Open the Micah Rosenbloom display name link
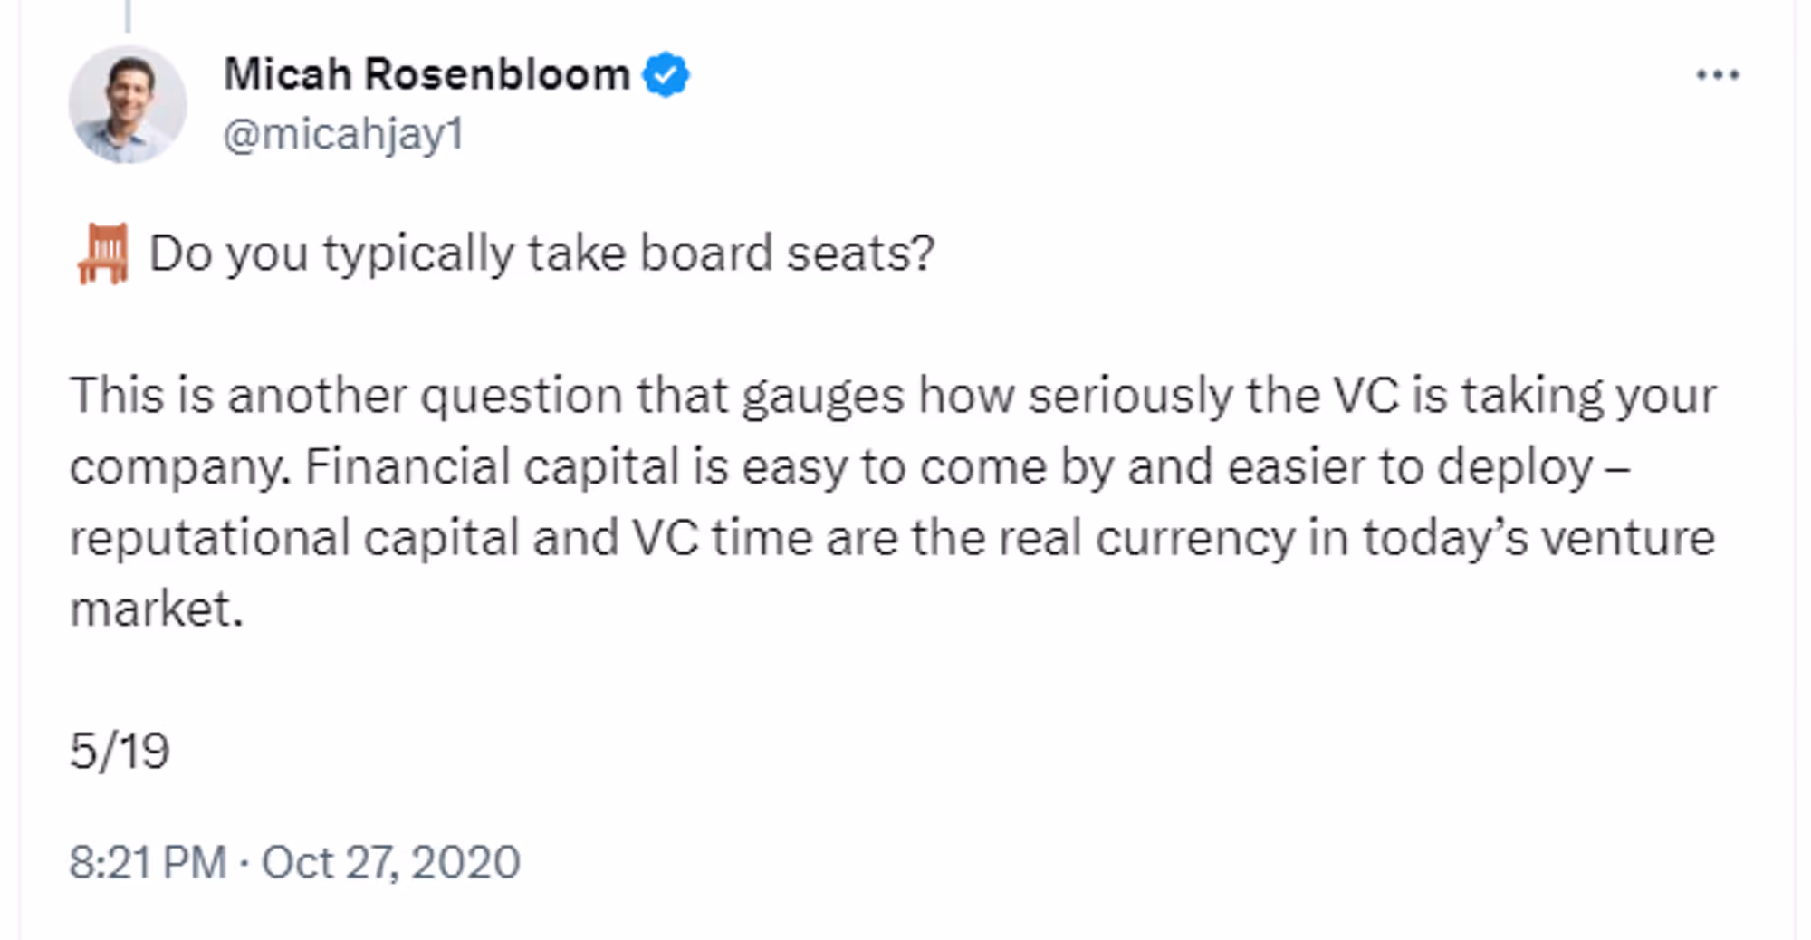This screenshot has height=940, width=1811. click(426, 74)
